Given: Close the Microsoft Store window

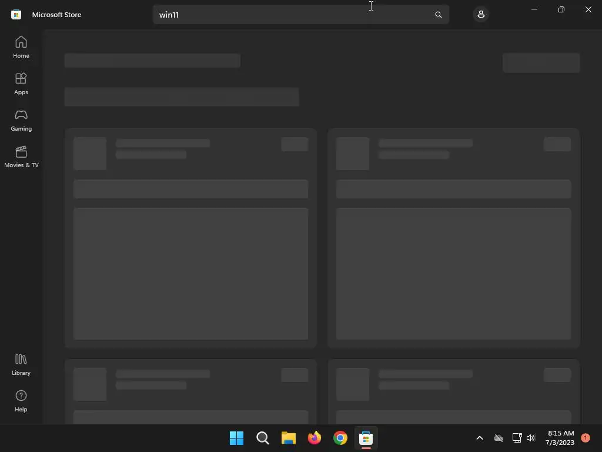Looking at the screenshot, I should pos(588,9).
